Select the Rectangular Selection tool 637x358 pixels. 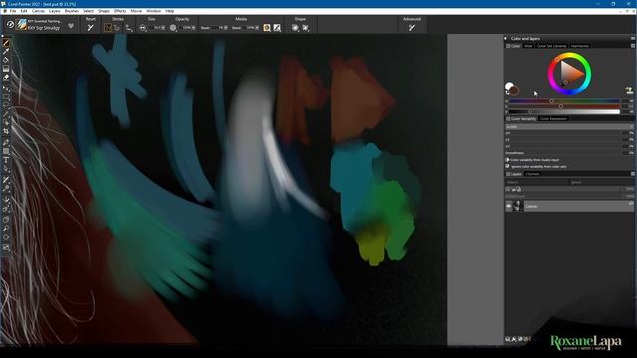pyautogui.click(x=6, y=97)
